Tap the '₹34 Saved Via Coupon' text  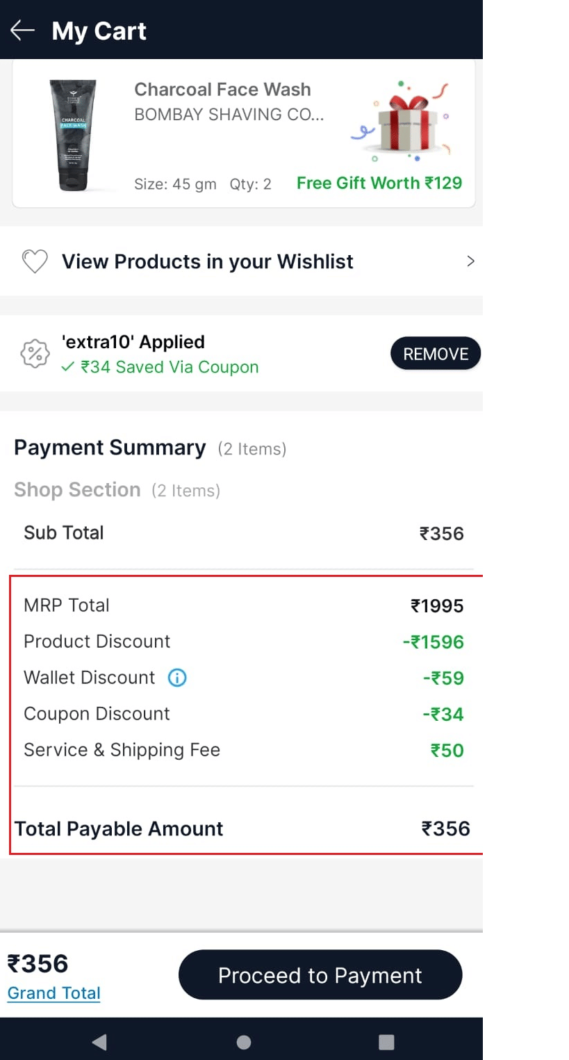point(169,367)
